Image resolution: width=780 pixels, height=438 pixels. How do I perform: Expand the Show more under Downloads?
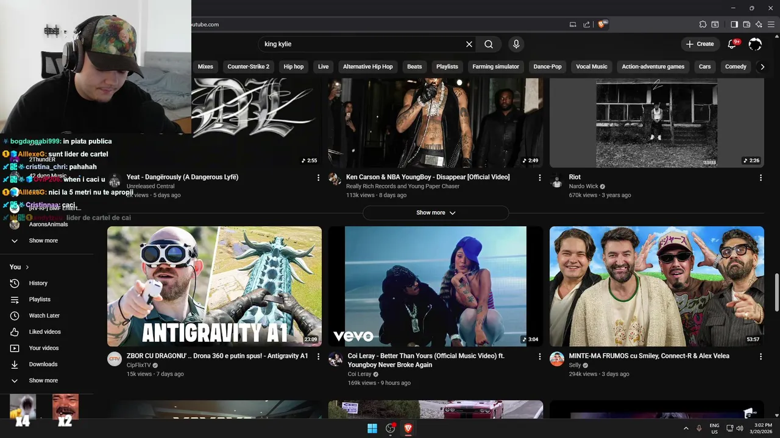[x=43, y=381]
